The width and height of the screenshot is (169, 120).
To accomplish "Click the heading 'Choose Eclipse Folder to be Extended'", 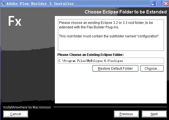I will pyautogui.click(x=126, y=12).
